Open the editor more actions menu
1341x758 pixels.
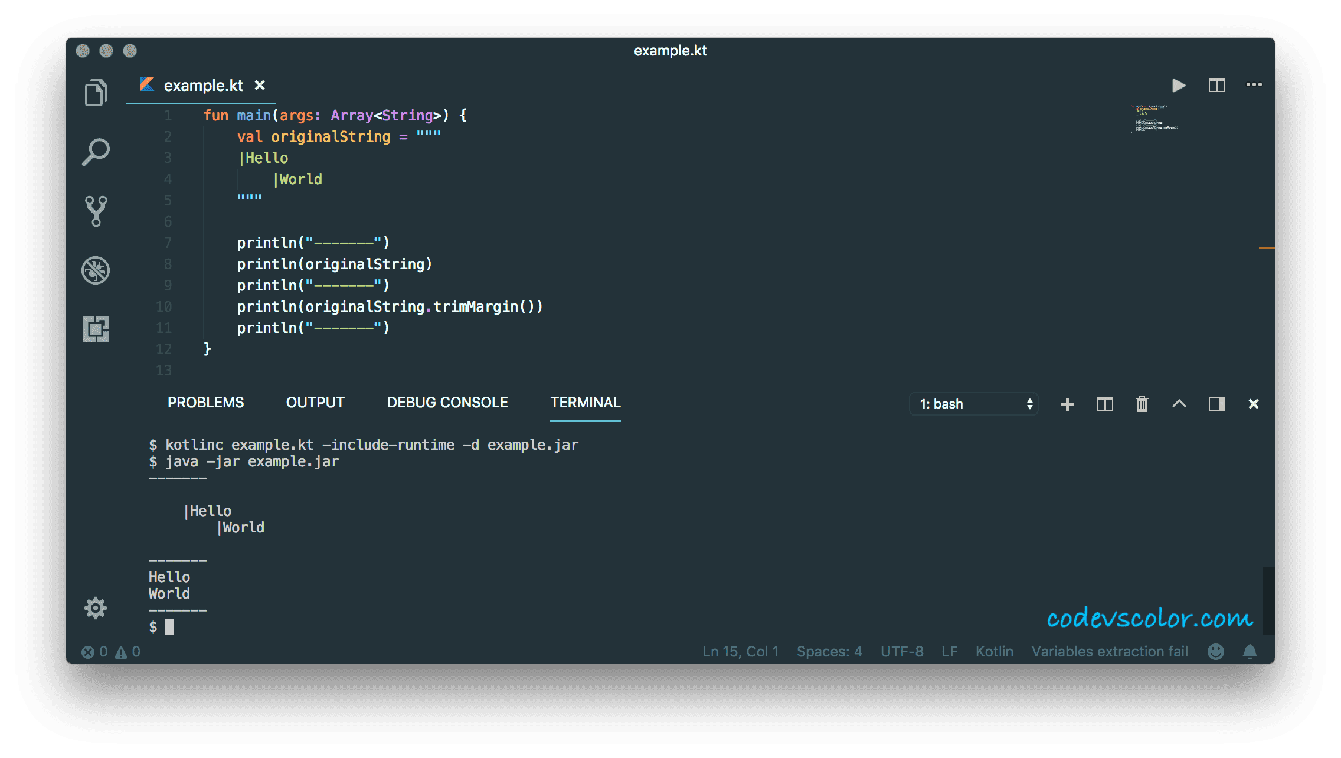coord(1254,85)
